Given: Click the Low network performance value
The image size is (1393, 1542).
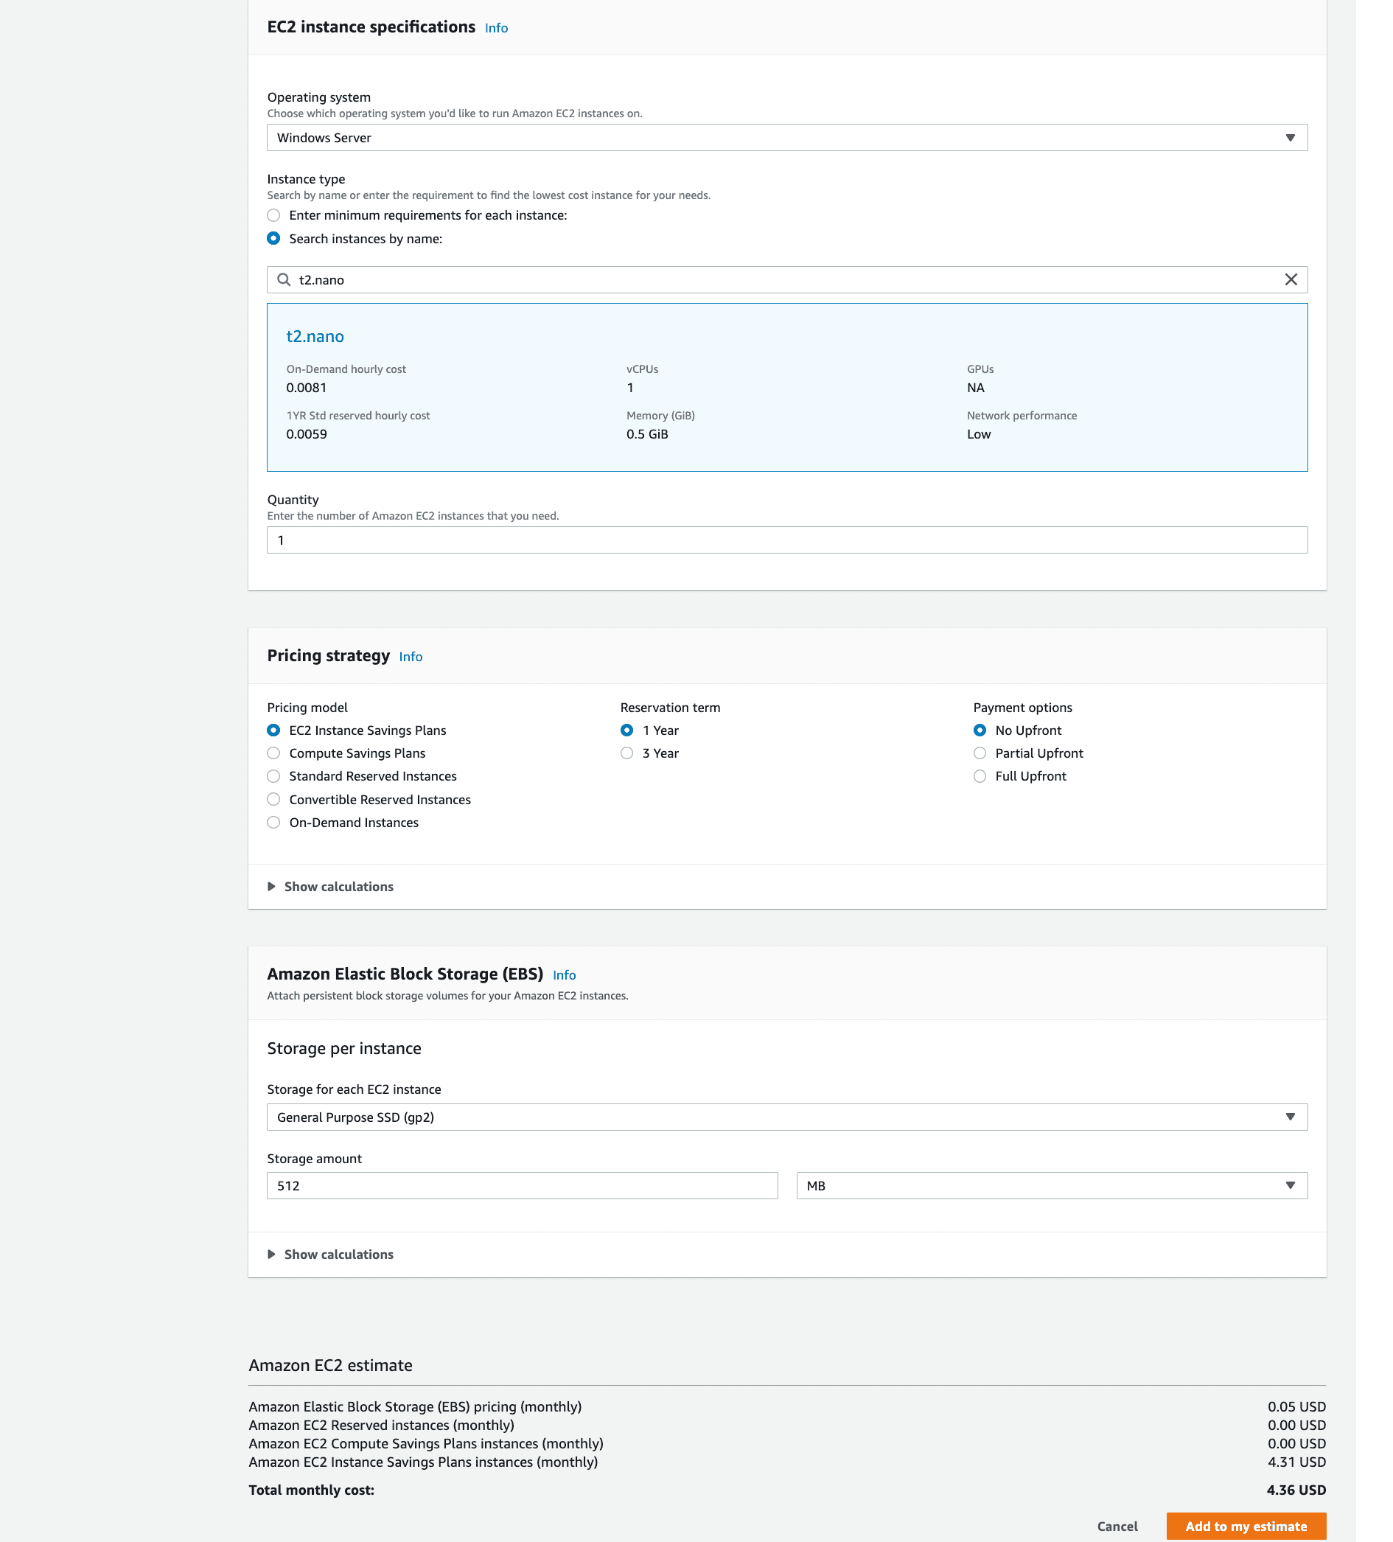Looking at the screenshot, I should [x=978, y=434].
